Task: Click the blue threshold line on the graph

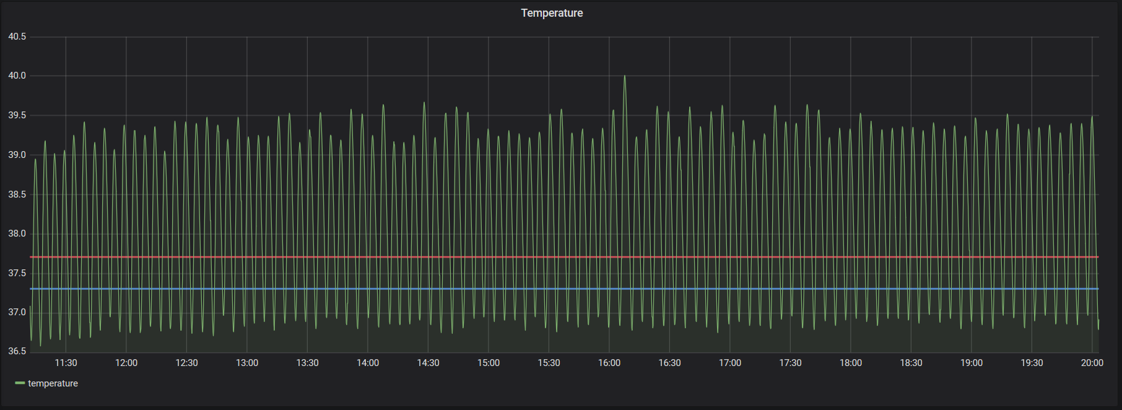Action: [564, 289]
